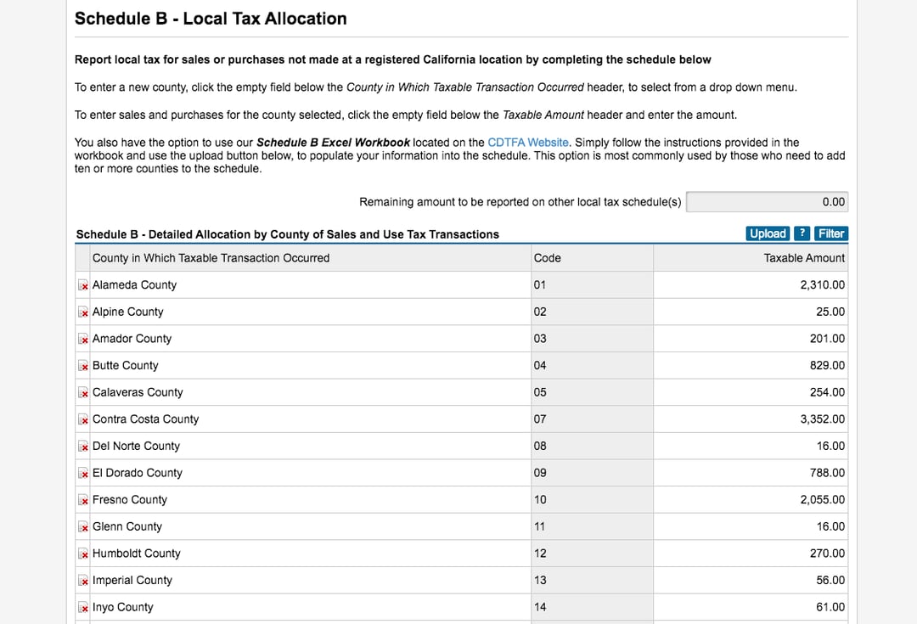917x624 pixels.
Task: Delete the Inyo County row
Action: (83, 608)
